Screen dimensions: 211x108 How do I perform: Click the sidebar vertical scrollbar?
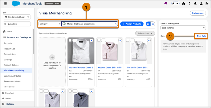click(33, 41)
